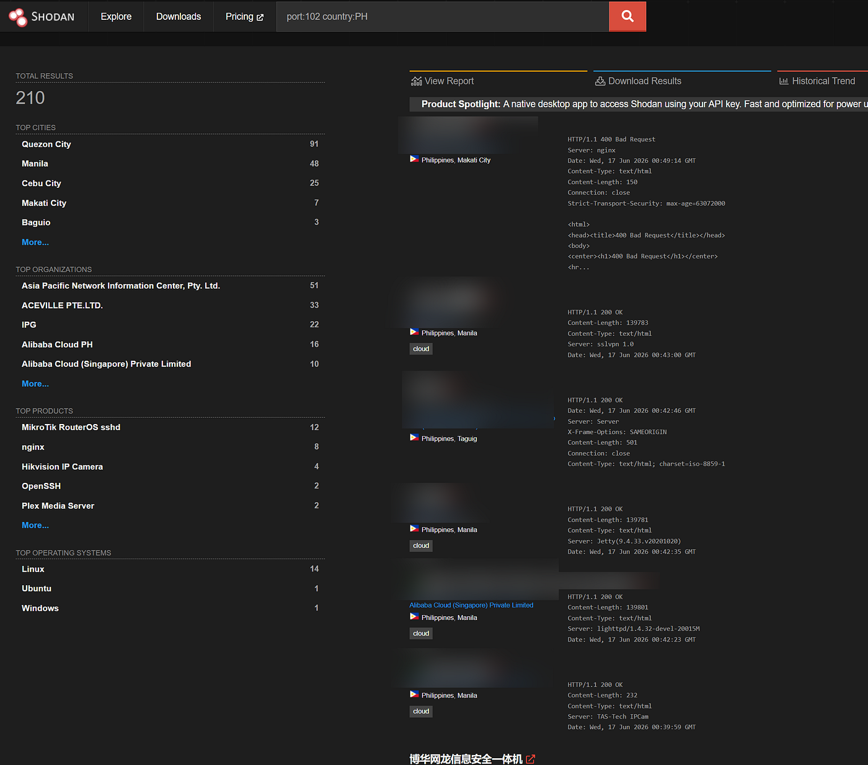Show more entries under Top Products
The width and height of the screenshot is (868, 765).
(x=35, y=525)
